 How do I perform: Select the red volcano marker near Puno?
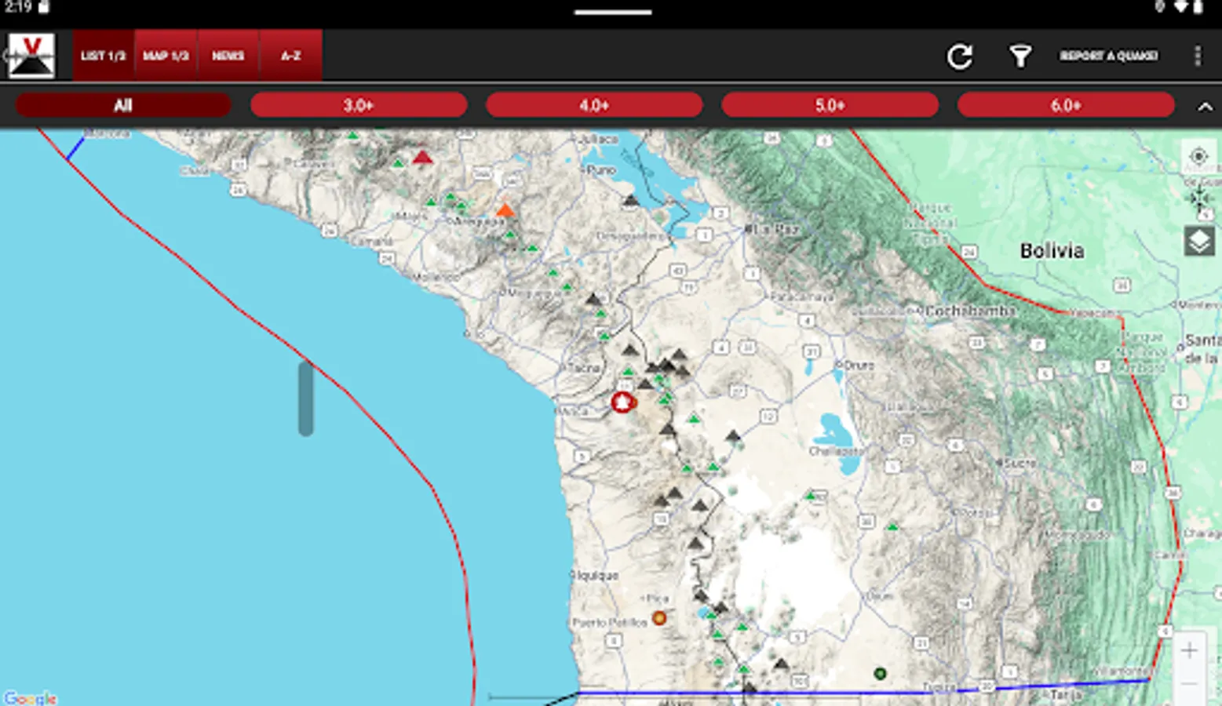[421, 157]
